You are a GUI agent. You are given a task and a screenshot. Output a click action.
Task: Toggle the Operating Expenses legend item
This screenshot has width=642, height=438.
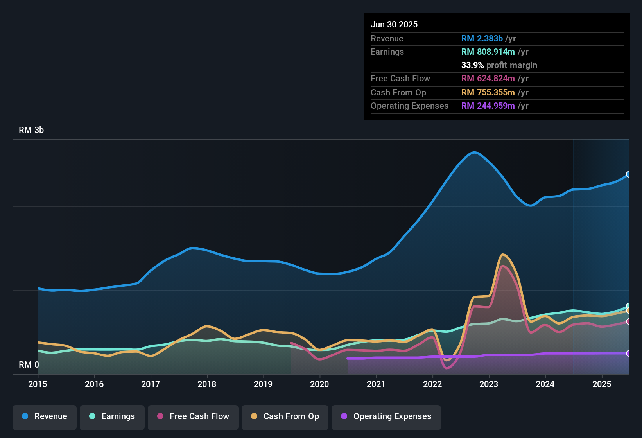click(x=386, y=416)
